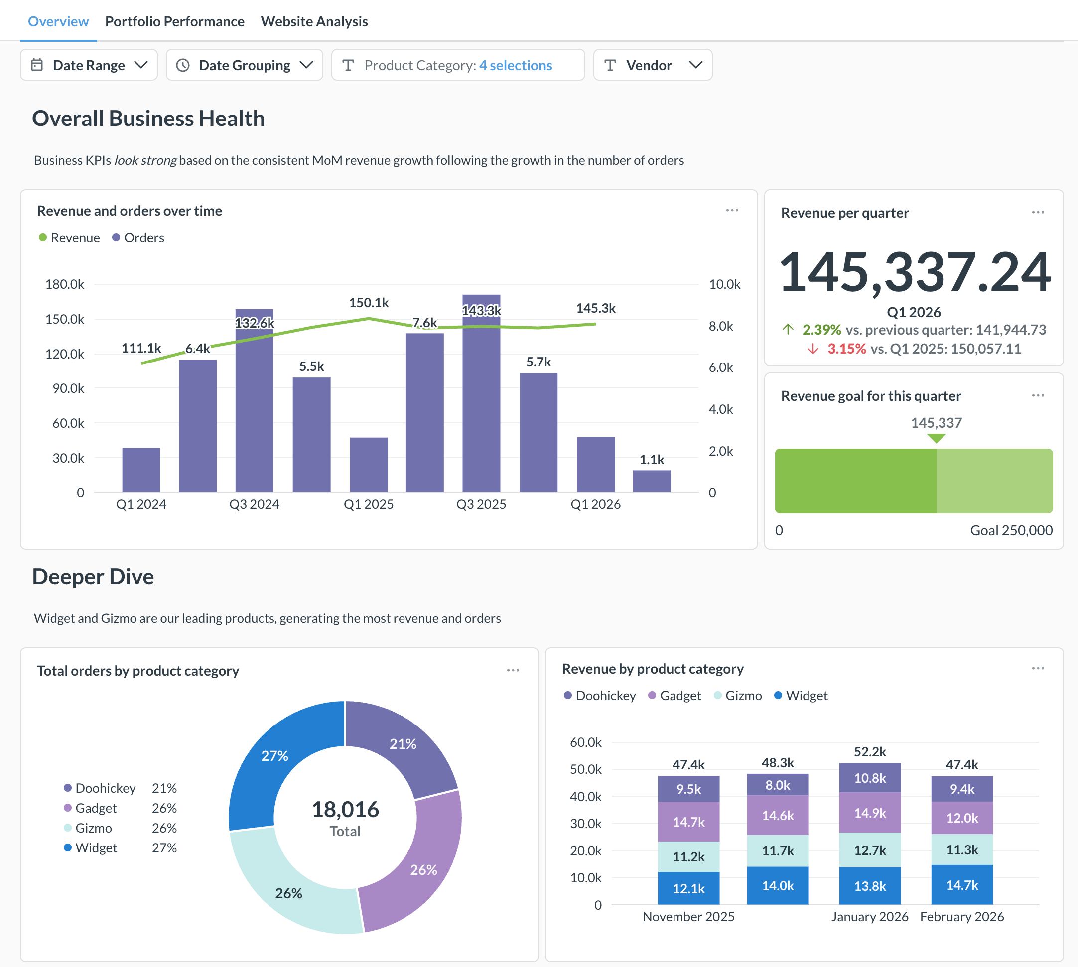Viewport: 1078px width, 967px height.
Task: Open the Overview tab
Action: tap(58, 21)
